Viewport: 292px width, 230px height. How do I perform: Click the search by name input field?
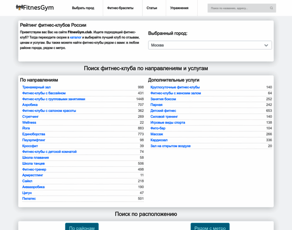pos(238,8)
